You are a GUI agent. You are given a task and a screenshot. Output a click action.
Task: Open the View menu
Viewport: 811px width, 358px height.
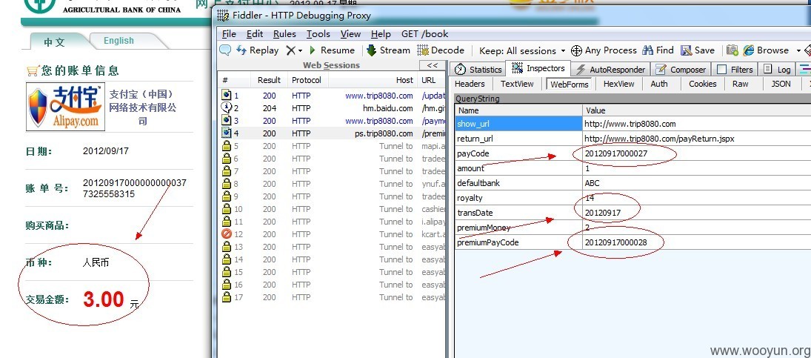click(x=350, y=34)
